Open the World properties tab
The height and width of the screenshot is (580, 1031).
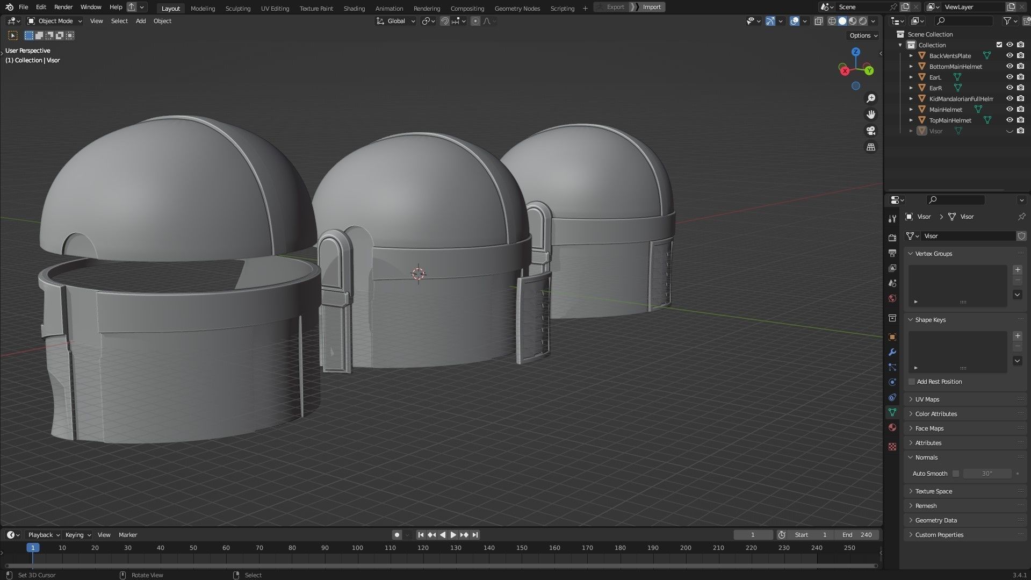point(892,298)
